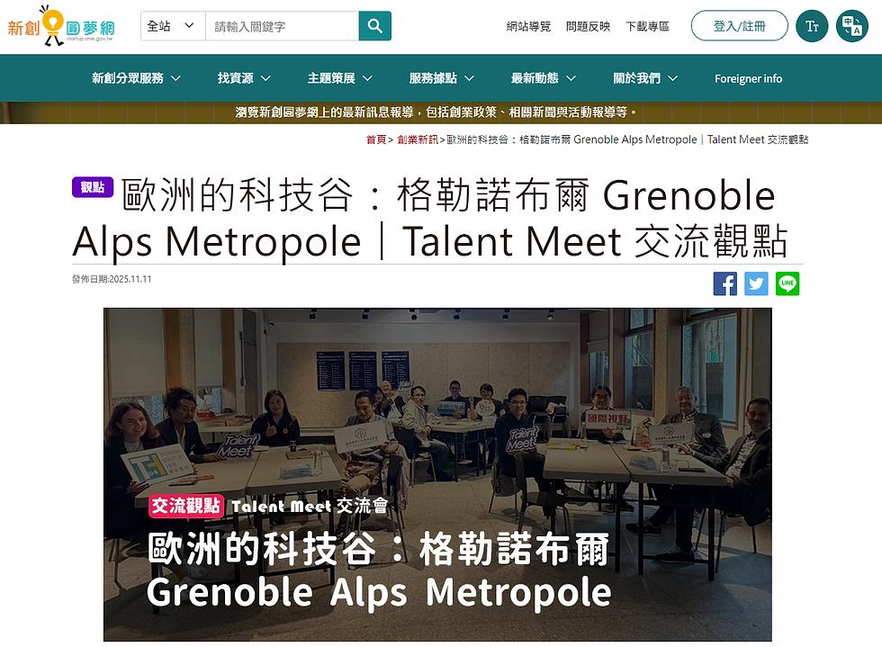Viewport: 882px width, 647px height.
Task: Click the 創業新訊 breadcrumb link
Action: (418, 139)
